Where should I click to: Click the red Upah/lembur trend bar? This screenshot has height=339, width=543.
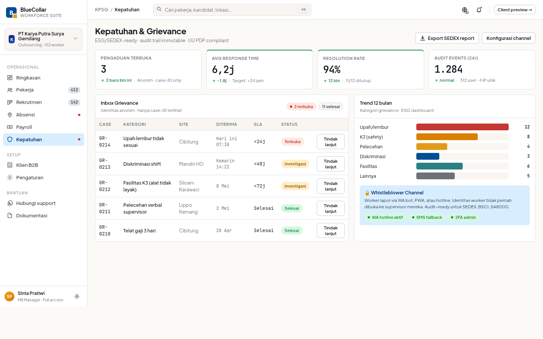(x=462, y=127)
